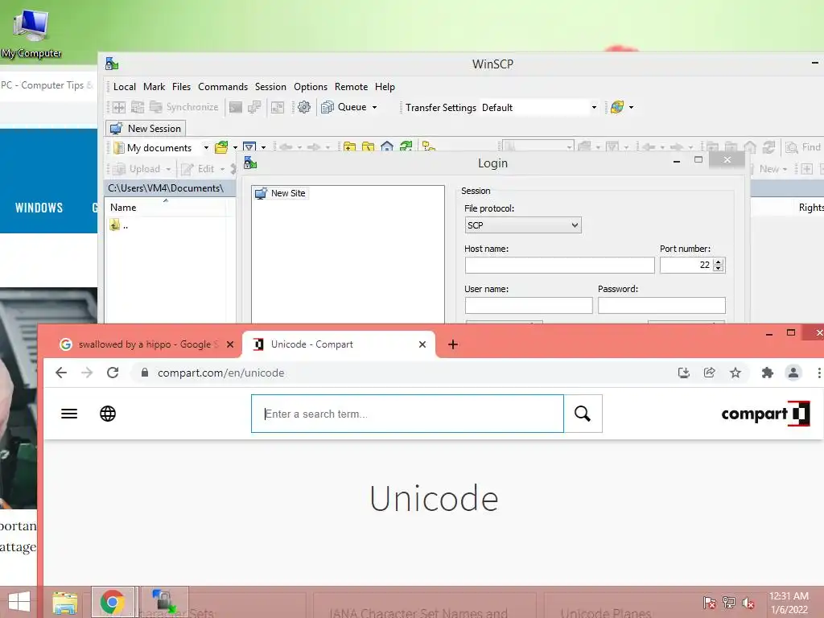Select New Site in Login dialog
Viewport: 824px width, 618px height.
click(281, 193)
